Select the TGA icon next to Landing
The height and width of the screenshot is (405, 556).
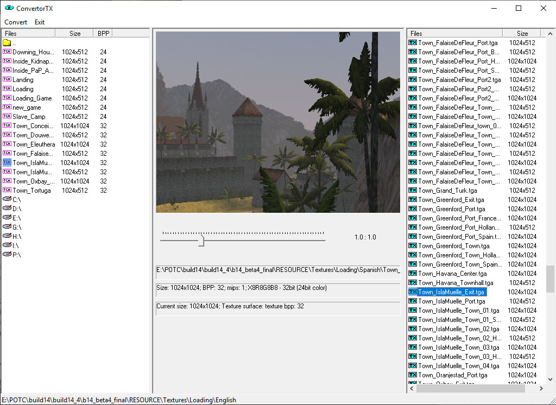(7, 80)
